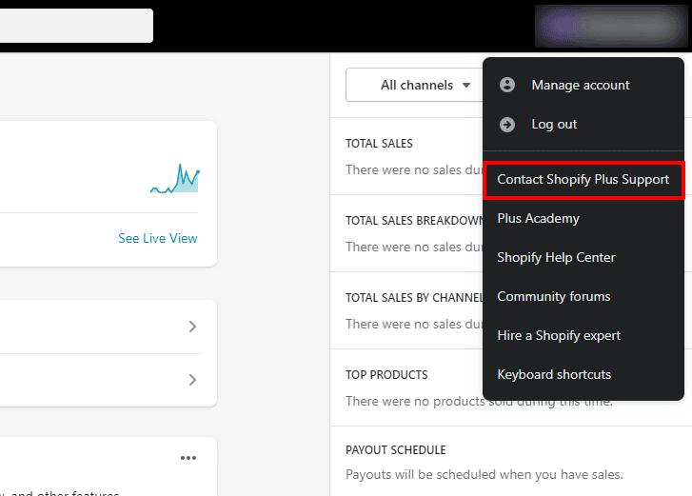Follow the See Live View link
The height and width of the screenshot is (496, 692).
coord(158,238)
